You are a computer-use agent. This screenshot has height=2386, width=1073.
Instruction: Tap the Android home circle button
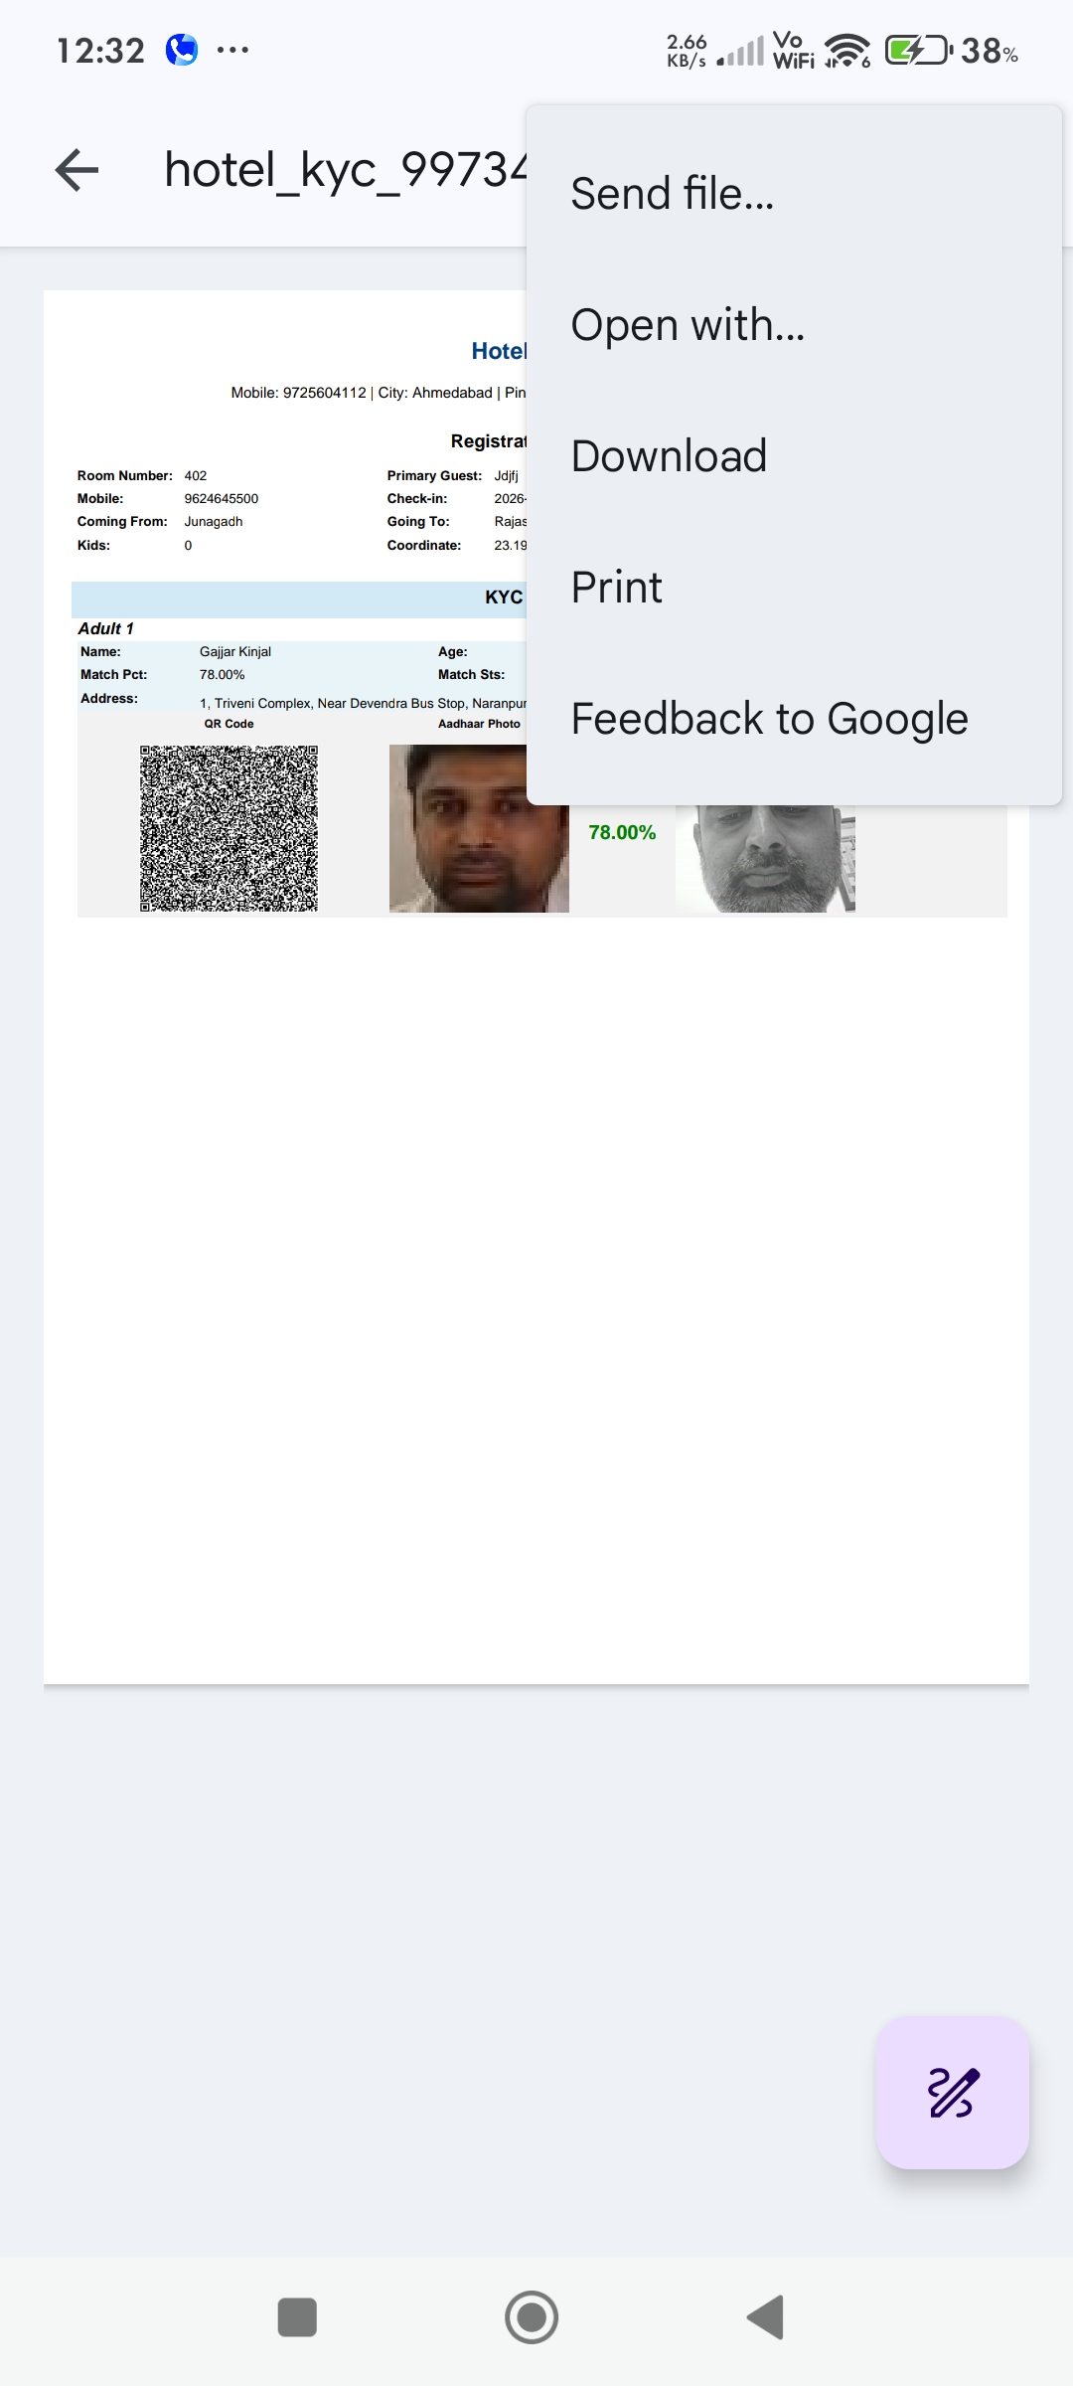point(532,2317)
